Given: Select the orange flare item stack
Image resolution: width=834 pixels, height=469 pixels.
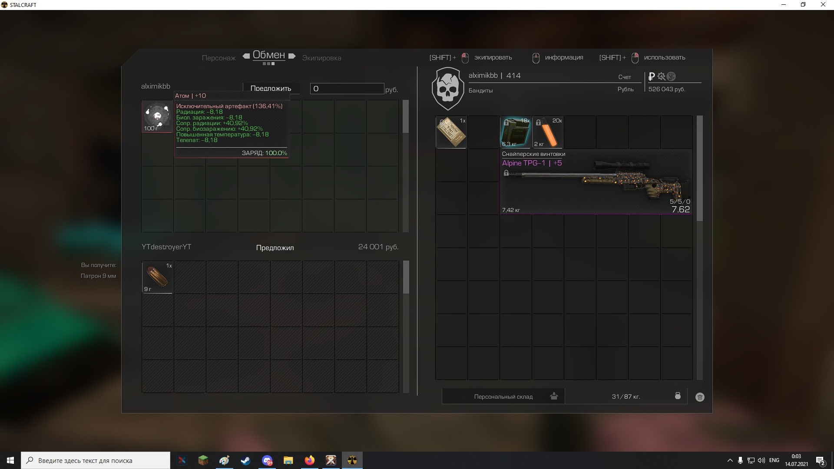Looking at the screenshot, I should (x=548, y=132).
